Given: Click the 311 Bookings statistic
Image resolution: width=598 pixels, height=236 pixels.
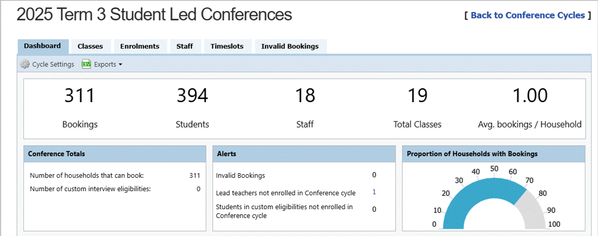Looking at the screenshot, I should tap(80, 96).
